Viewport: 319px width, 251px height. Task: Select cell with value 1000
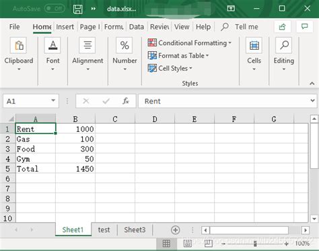point(75,129)
